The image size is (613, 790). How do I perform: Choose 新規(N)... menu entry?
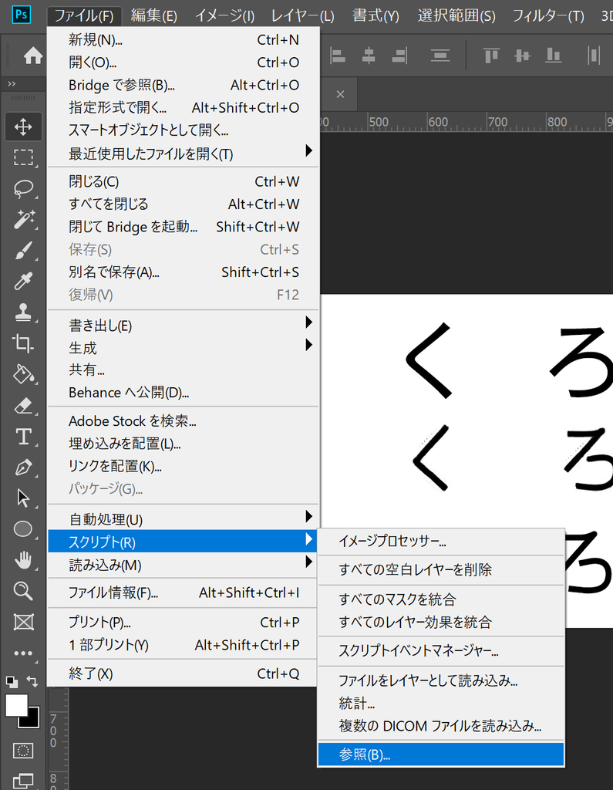[184, 40]
